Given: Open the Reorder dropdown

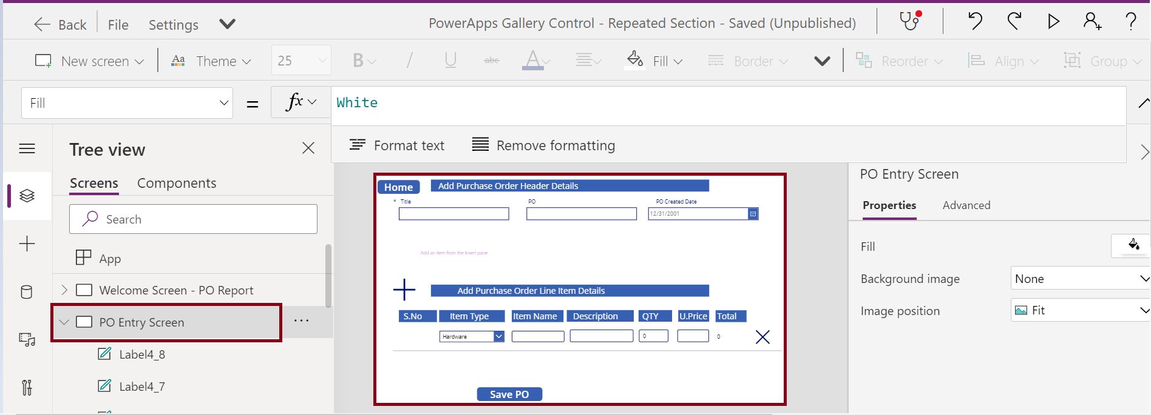Looking at the screenshot, I should (899, 61).
